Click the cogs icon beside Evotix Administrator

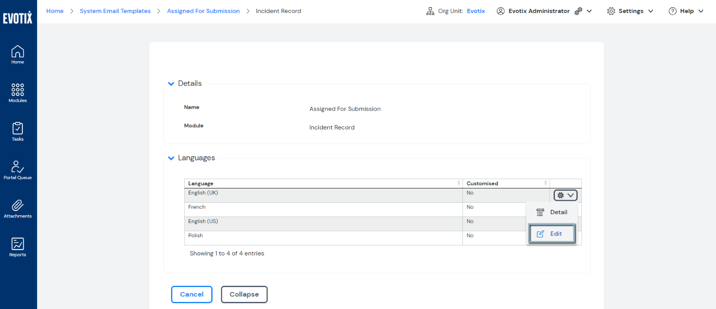tap(578, 11)
